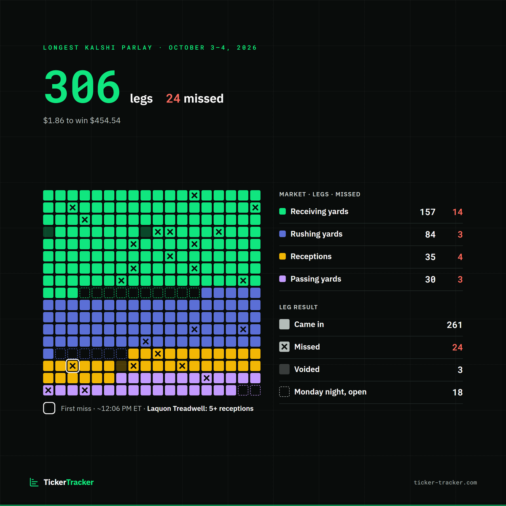This screenshot has width=506, height=506.
Task: Click the 'Receiving yards' label
Action: point(319,211)
